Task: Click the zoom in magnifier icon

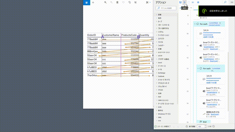Action: coord(105,2)
